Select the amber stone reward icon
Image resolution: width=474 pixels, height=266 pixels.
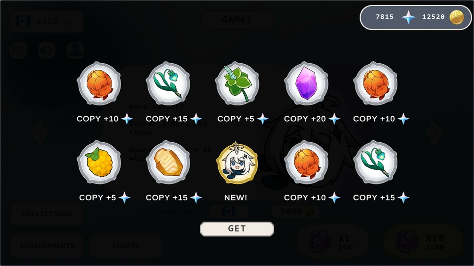168,163
